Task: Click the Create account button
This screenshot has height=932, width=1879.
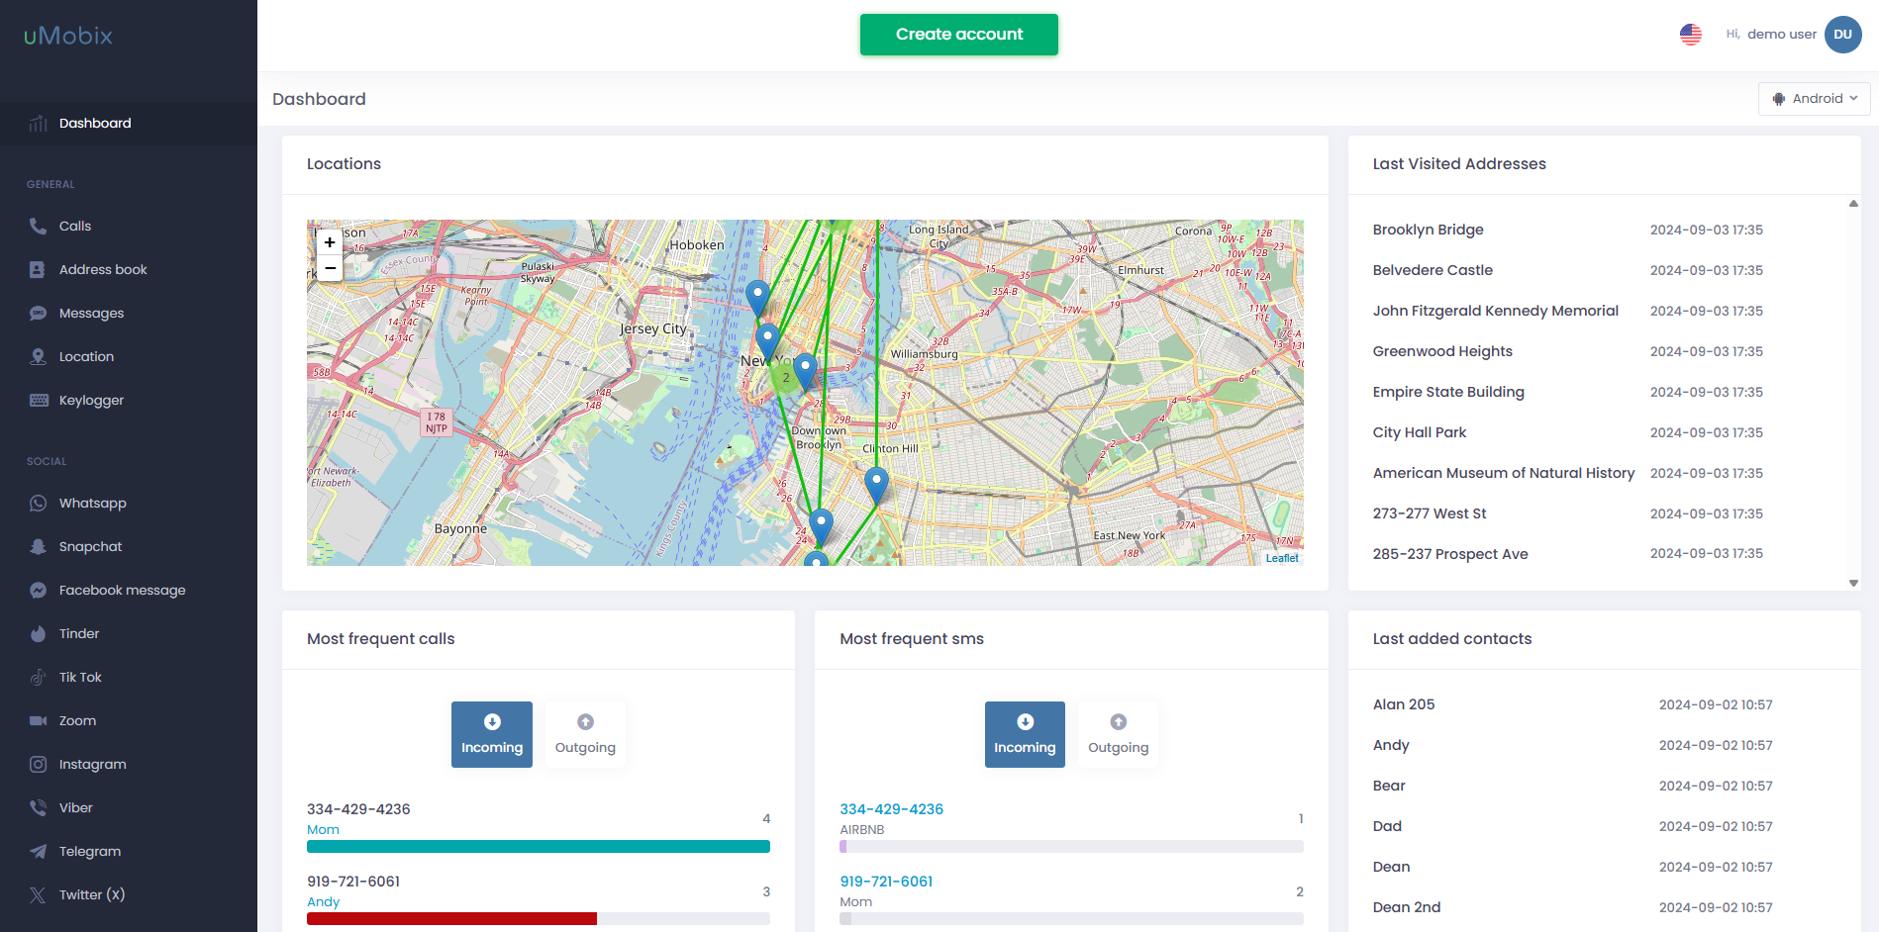Action: pos(959,35)
